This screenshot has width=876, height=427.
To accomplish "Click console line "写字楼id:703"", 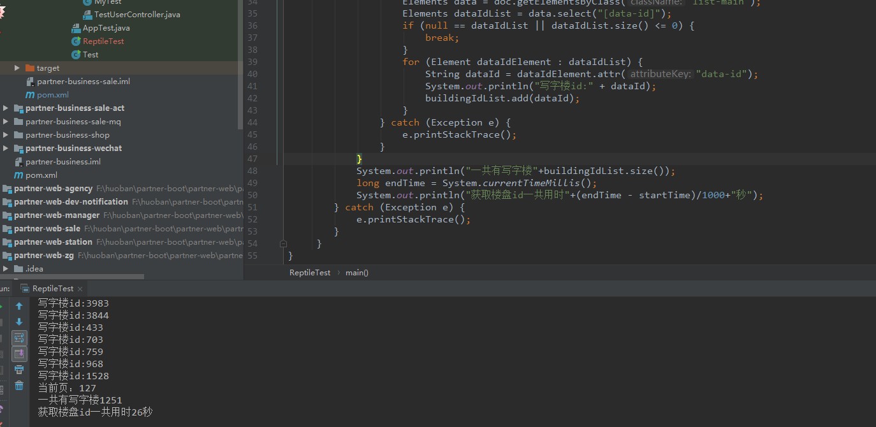I will 70,340.
